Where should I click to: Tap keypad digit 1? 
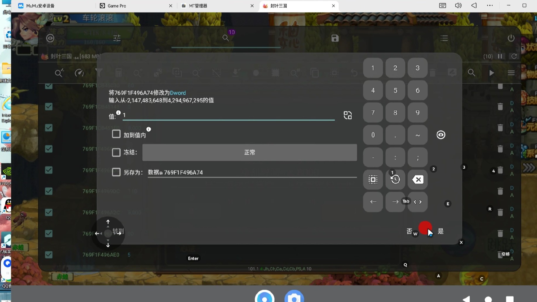373,68
